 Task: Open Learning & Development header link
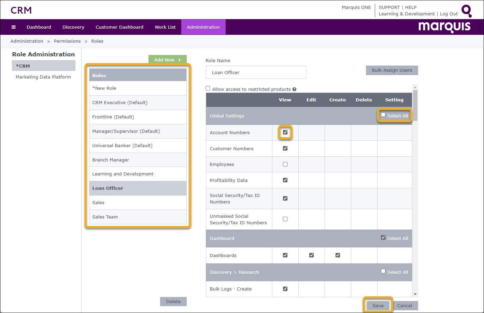[407, 14]
